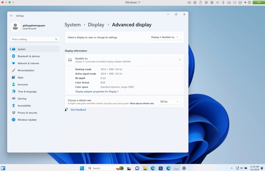Open the notifications bell in the taskbar

click(262, 168)
